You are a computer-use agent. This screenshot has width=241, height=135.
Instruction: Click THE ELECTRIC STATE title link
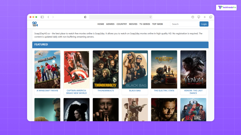pos(164,91)
